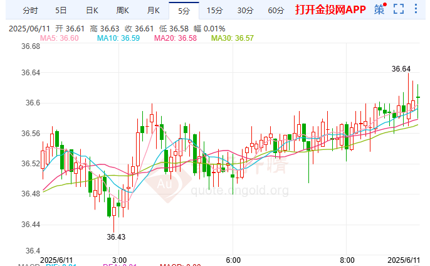Open the three-dot more options menu
This screenshot has width=430, height=266.
tap(416, 9)
